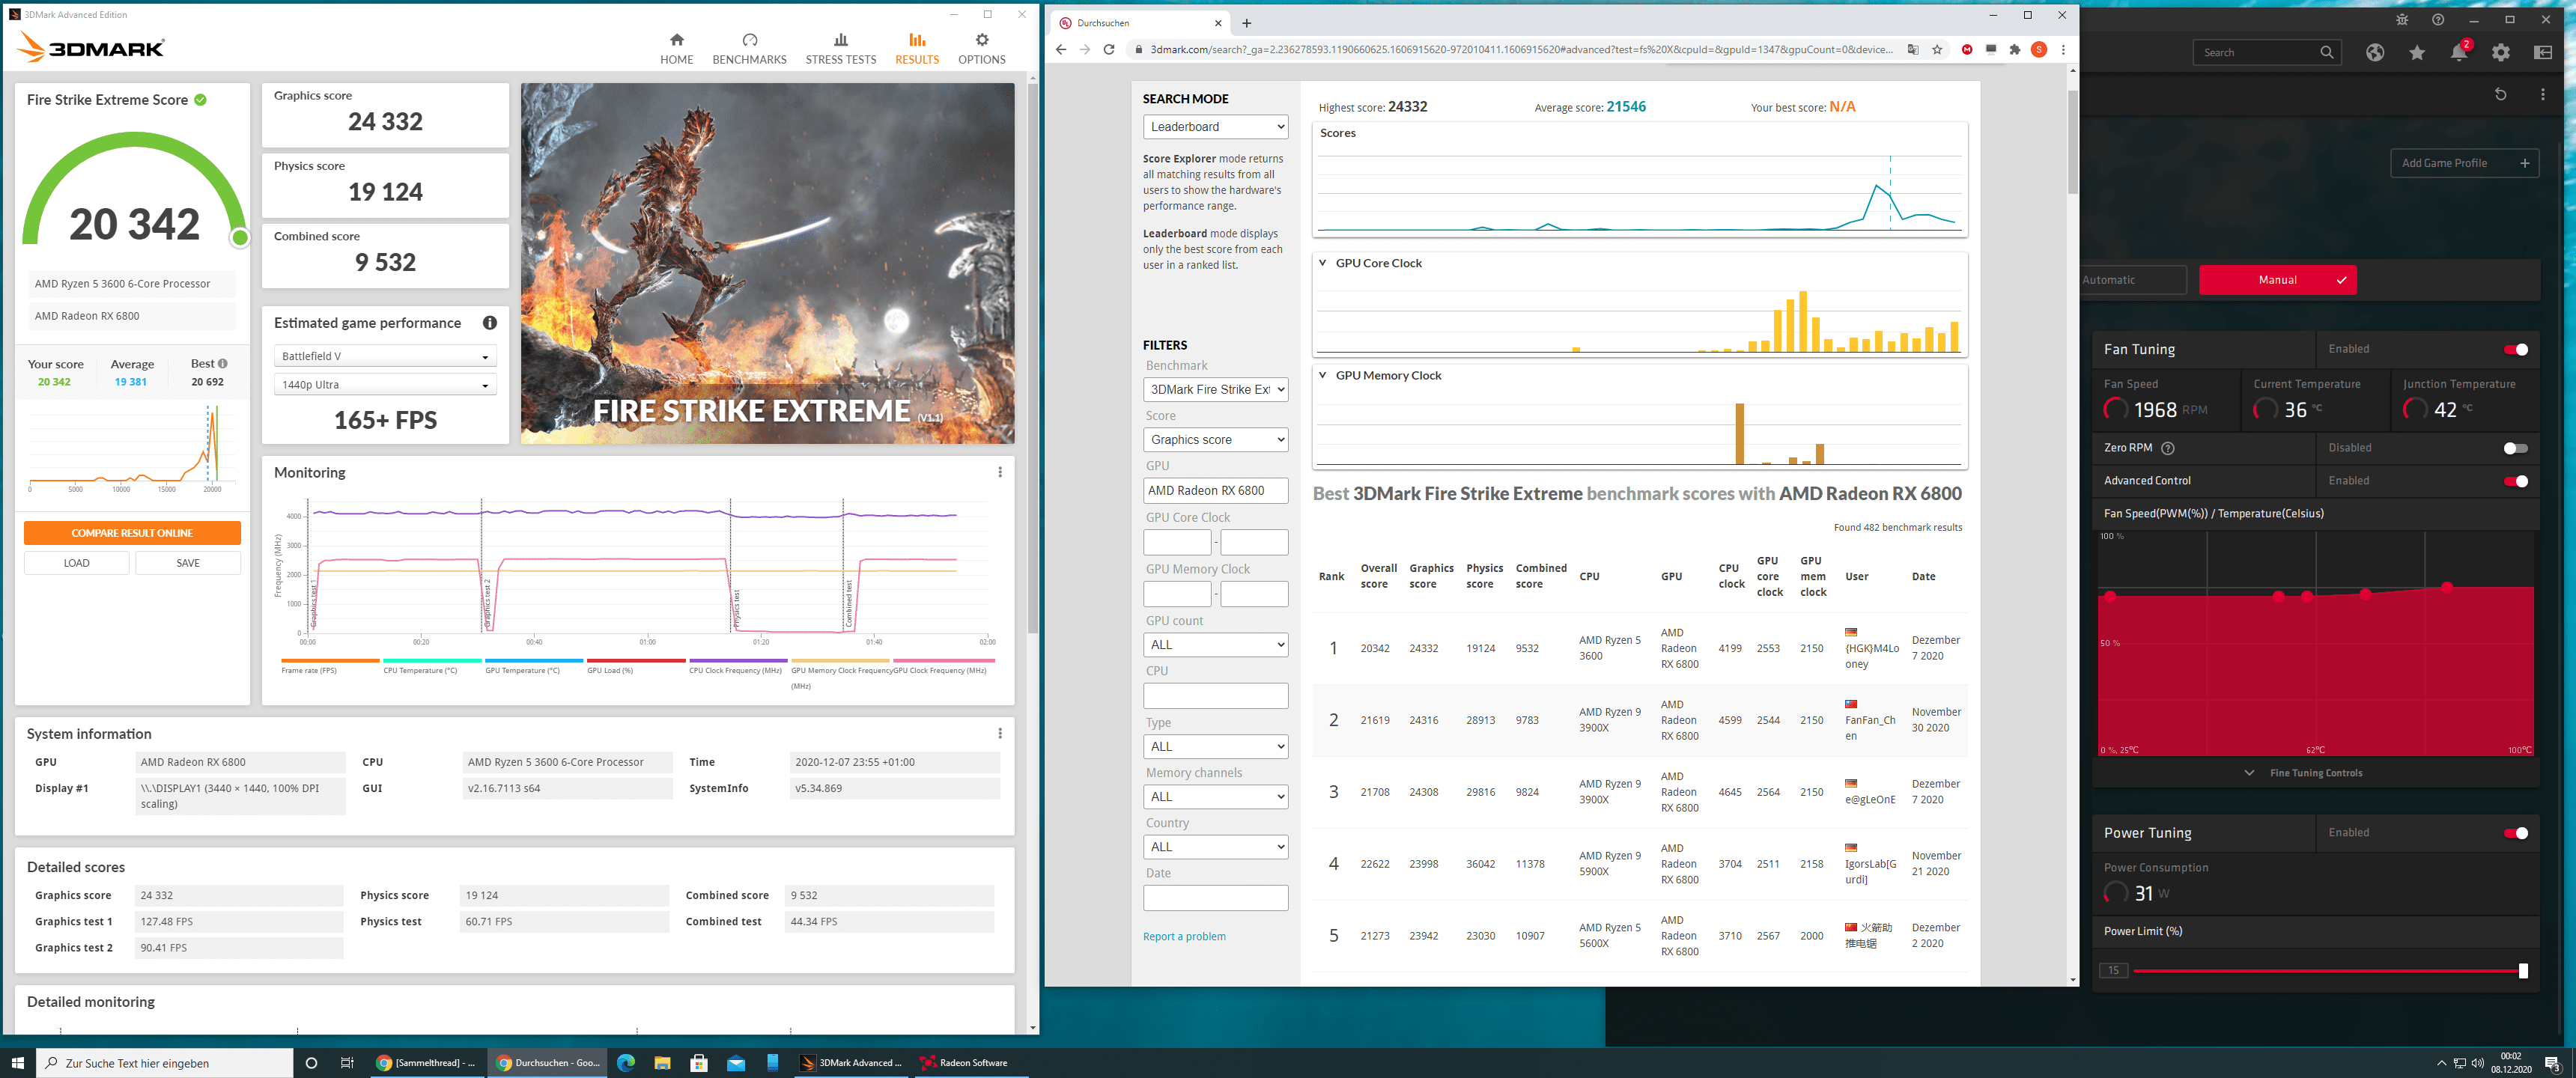The width and height of the screenshot is (2576, 1078).
Task: Open the Battlefield V game dropdown
Action: pos(385,356)
